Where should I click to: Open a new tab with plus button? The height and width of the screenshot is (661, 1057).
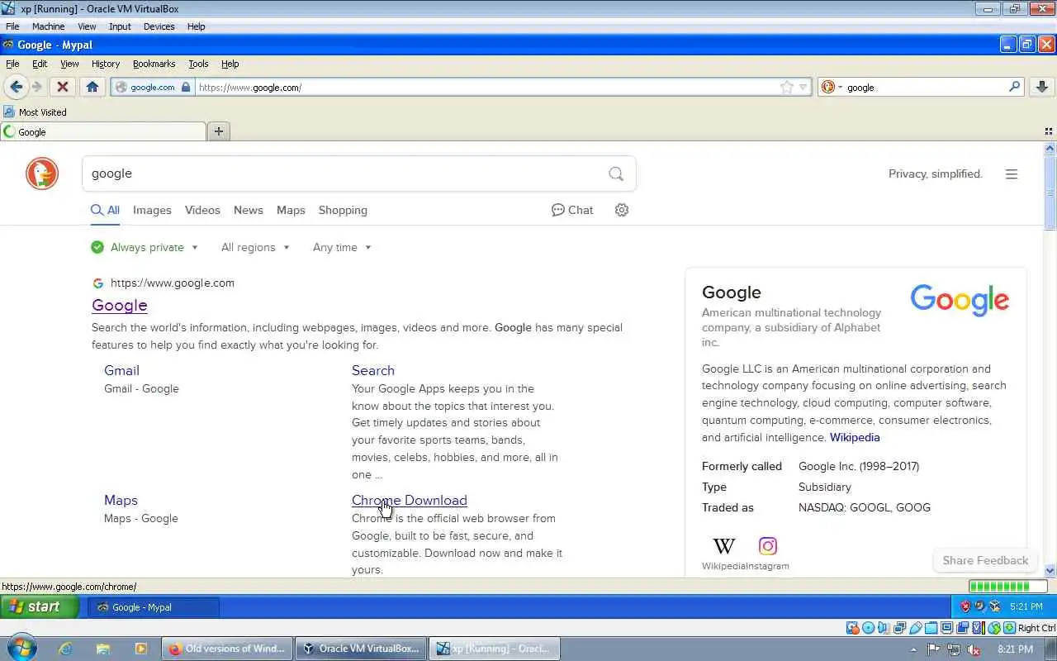click(219, 131)
